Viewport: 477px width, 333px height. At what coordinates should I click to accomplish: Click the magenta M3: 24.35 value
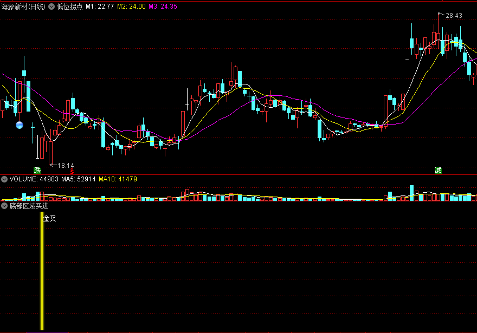163,6
